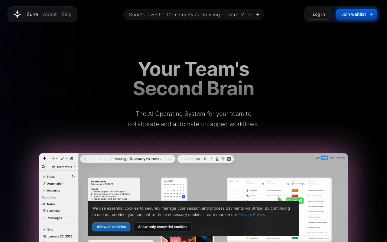Click the calendar previous-month arrow

[181, 181]
